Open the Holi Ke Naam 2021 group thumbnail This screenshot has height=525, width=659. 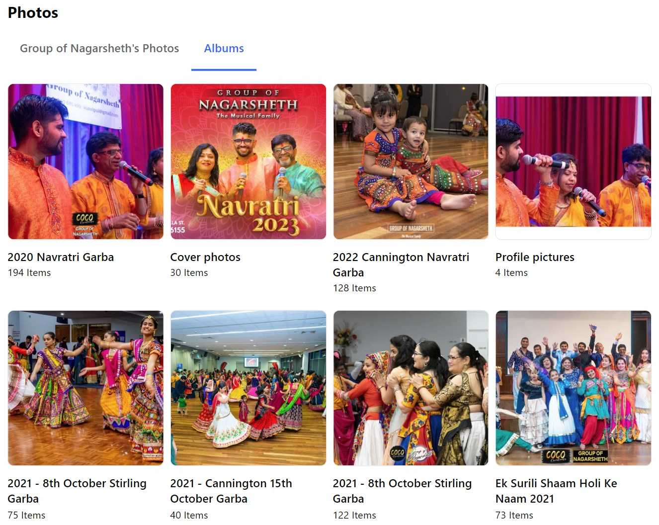click(573, 388)
